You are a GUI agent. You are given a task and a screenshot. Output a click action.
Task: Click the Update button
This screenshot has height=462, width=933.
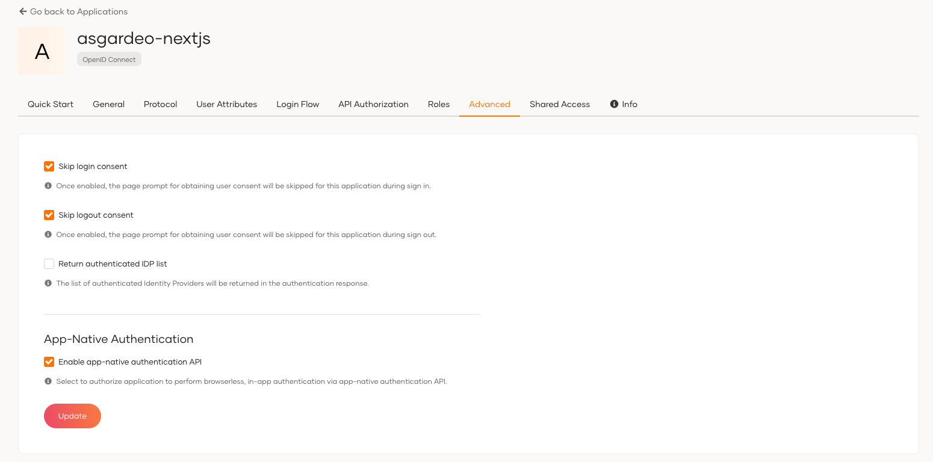(72, 416)
